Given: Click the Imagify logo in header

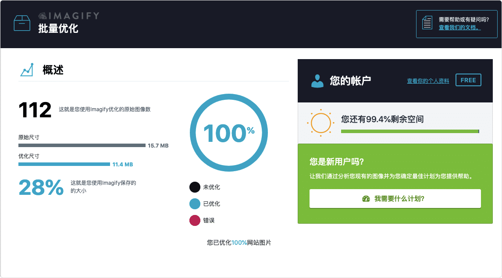Looking at the screenshot, I should coord(69,16).
